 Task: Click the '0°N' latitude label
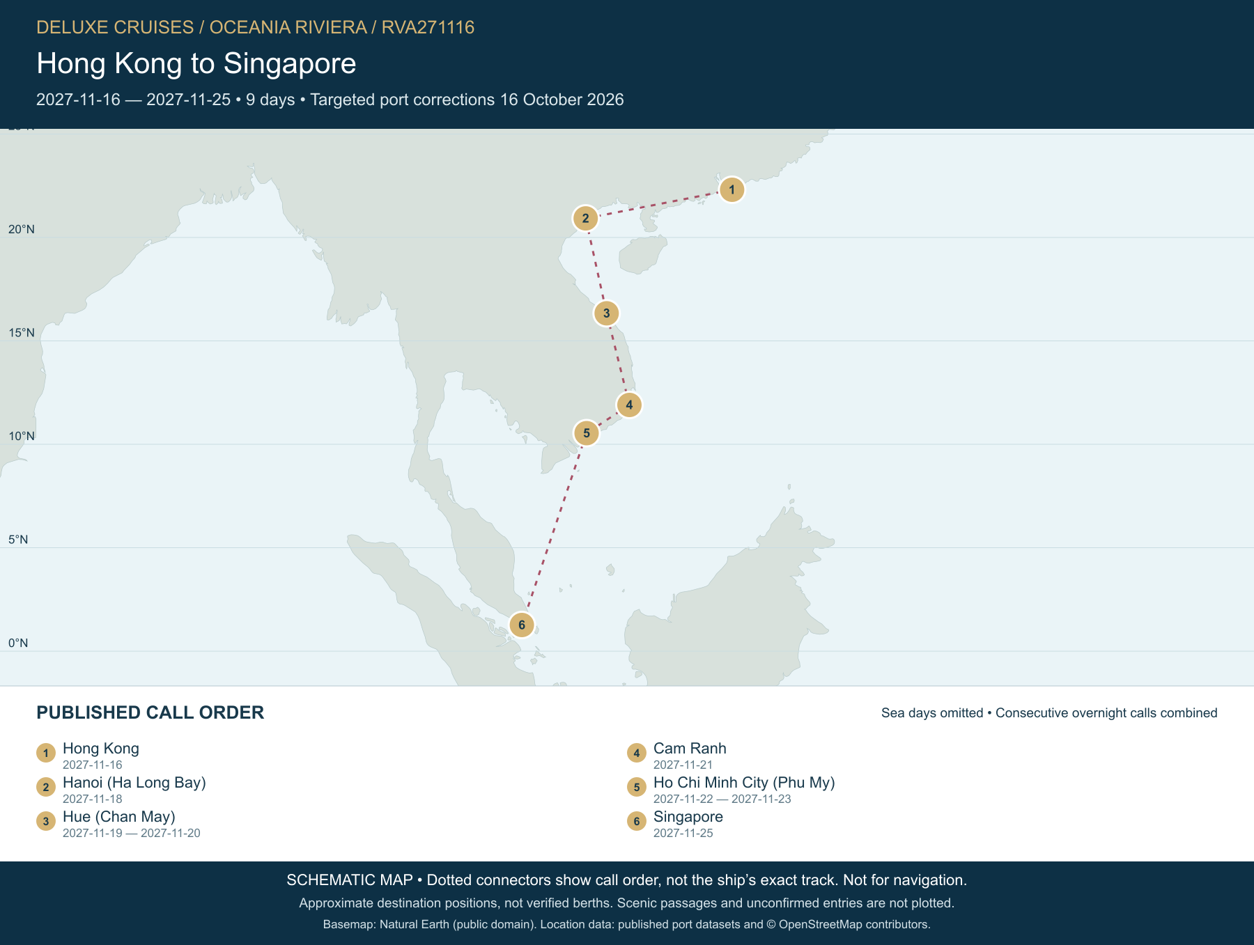pyautogui.click(x=18, y=643)
